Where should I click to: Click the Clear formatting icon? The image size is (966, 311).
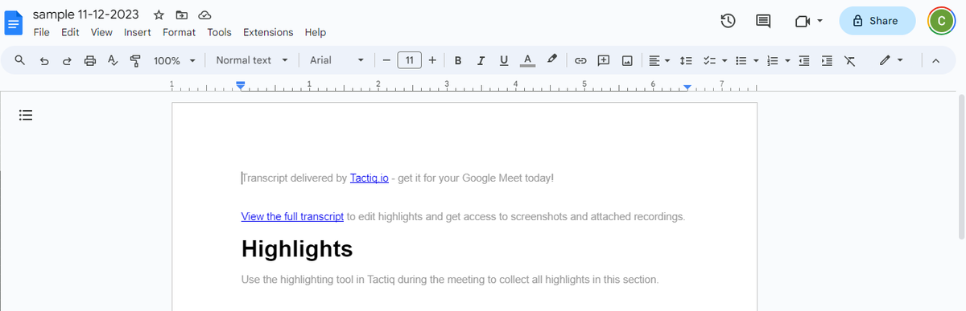[849, 60]
